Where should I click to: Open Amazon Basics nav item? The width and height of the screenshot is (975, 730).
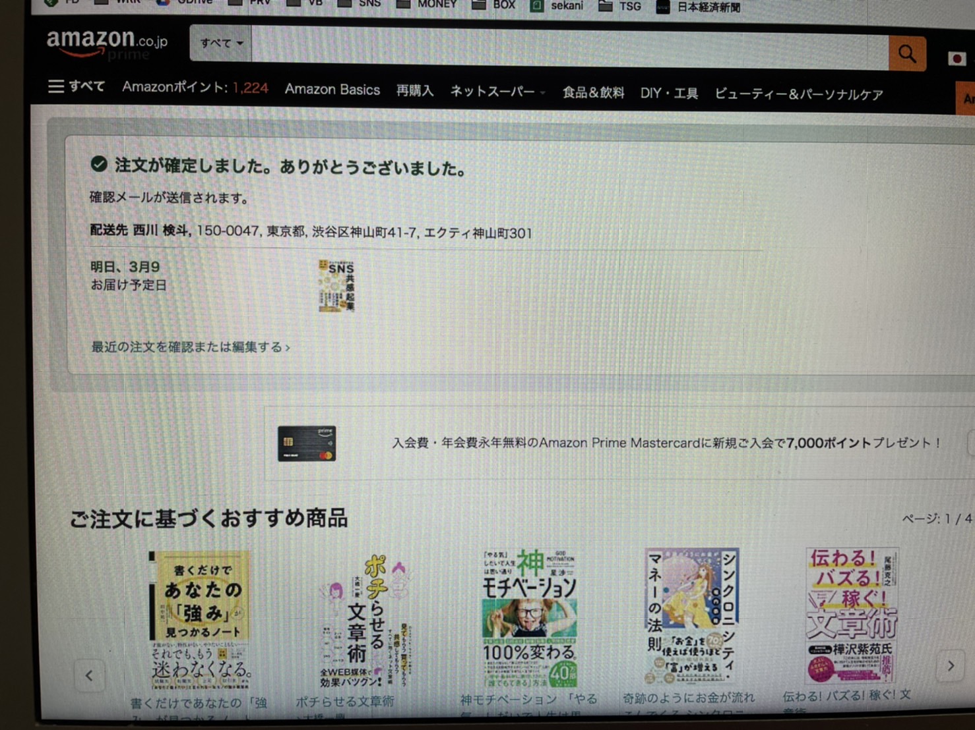[332, 90]
